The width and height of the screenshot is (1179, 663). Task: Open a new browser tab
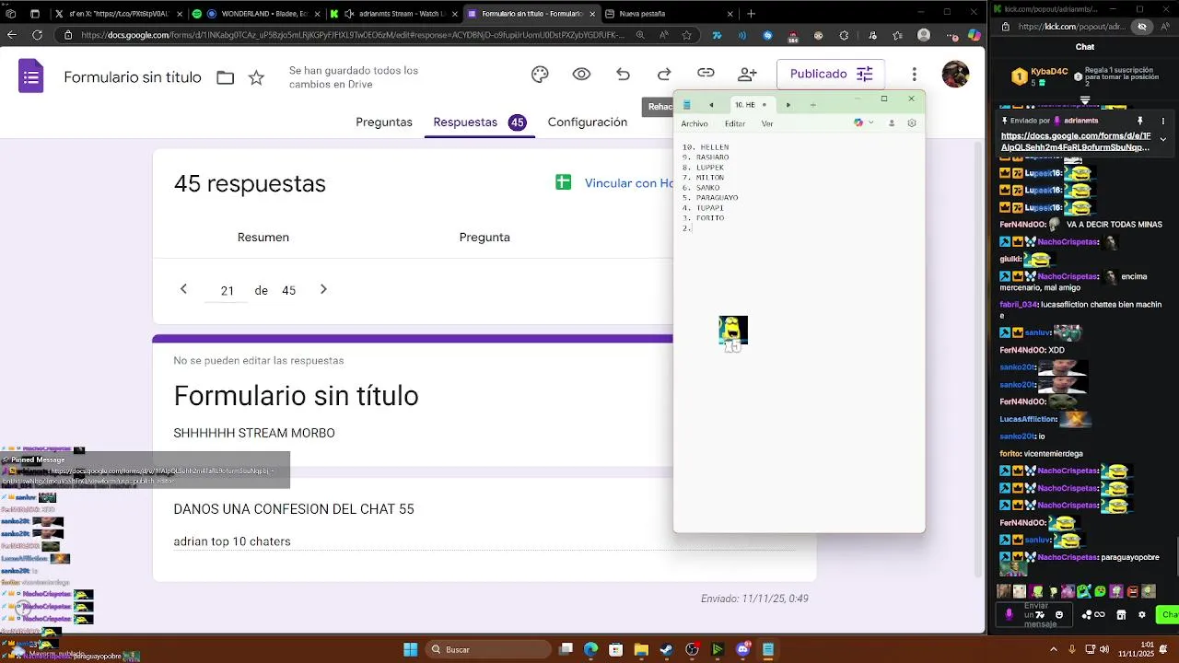pos(751,14)
